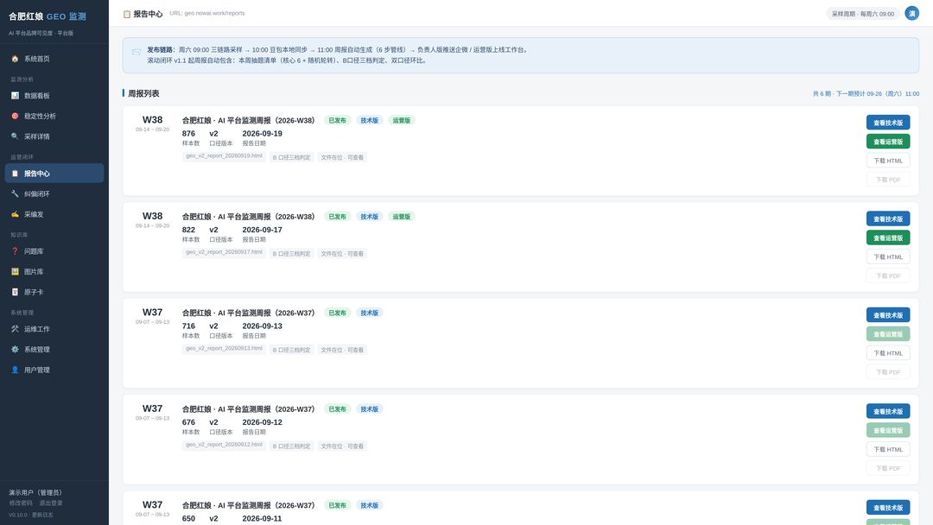Click 下载 PDF for the 2026-09-17 report
The height and width of the screenshot is (525, 933).
click(888, 275)
